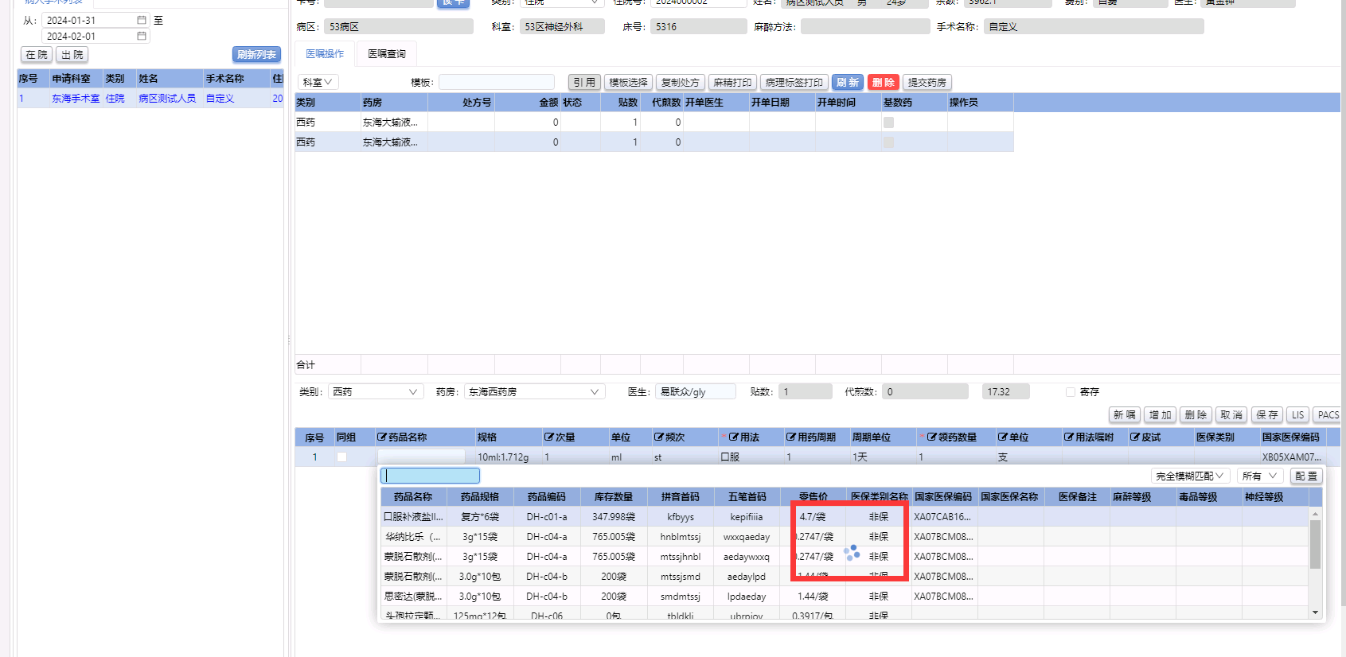Image resolution: width=1346 pixels, height=657 pixels.
Task: Click the drug search input field
Action: tap(430, 476)
